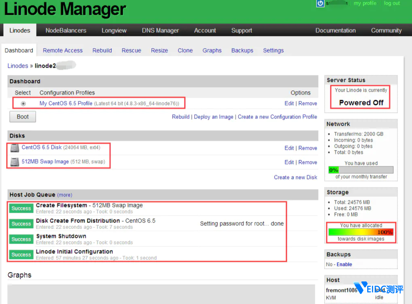Click Create a new Disk link

pos(295,177)
